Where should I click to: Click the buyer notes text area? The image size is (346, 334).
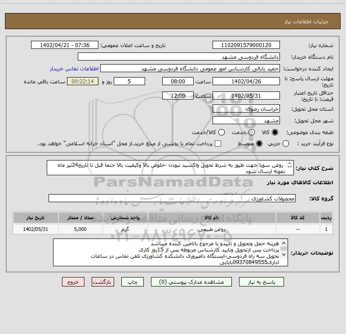170,252
